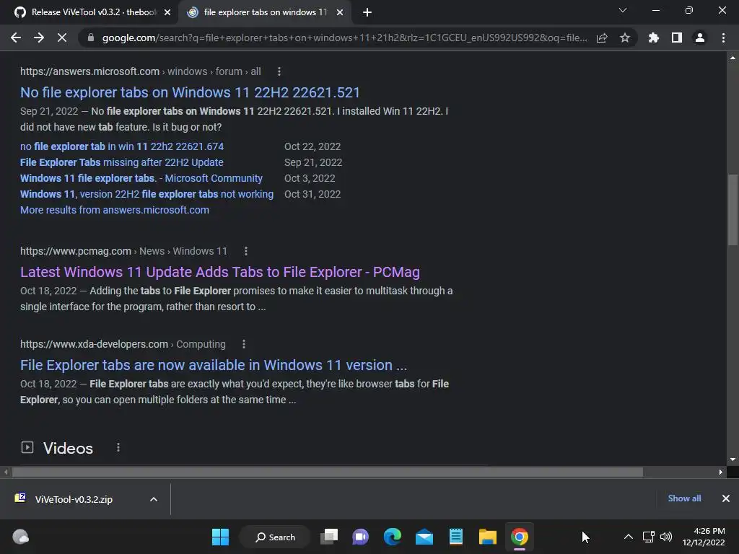The width and height of the screenshot is (739, 554).
Task: Open Chrome extensions puzzle menu
Action: coord(654,38)
